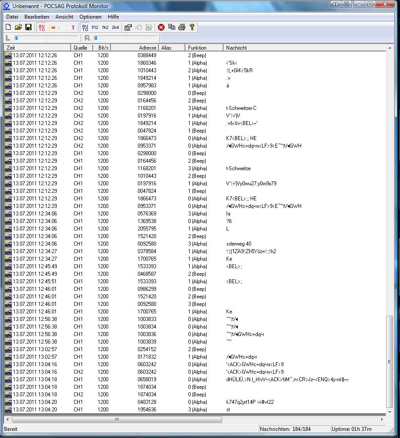
Task: Enable the blue AUTO baud detection button
Action: tap(85, 27)
